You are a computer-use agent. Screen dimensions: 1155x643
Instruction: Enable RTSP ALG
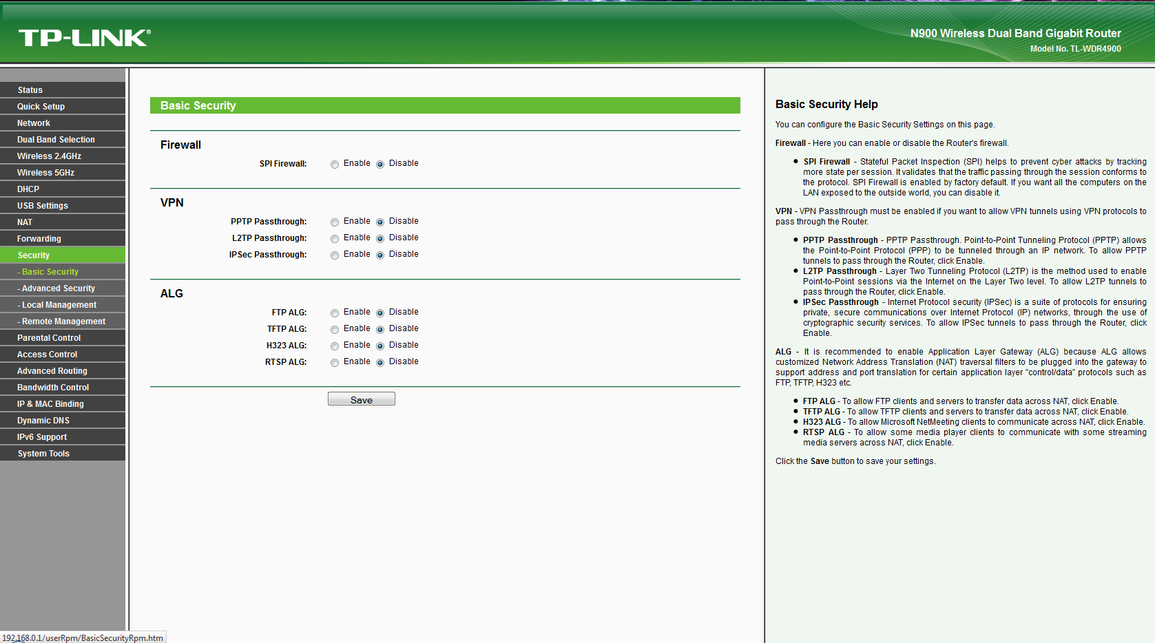[335, 363]
